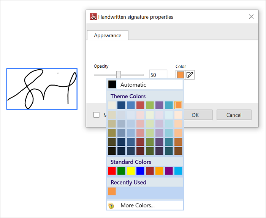
Task: Click the app icon in dialog title bar
Action: pyautogui.click(x=93, y=17)
